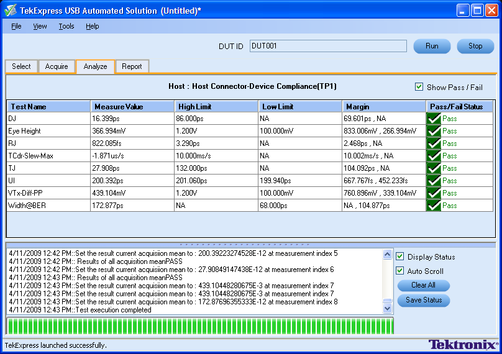Click the pass checkmark icon for Eye Height
This screenshot has width=502, height=354.
click(434, 131)
